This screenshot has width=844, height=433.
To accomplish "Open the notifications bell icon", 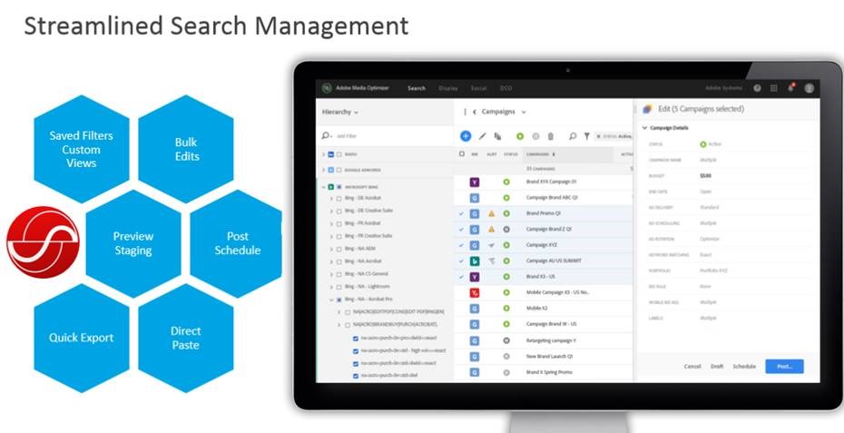I will pyautogui.click(x=790, y=87).
